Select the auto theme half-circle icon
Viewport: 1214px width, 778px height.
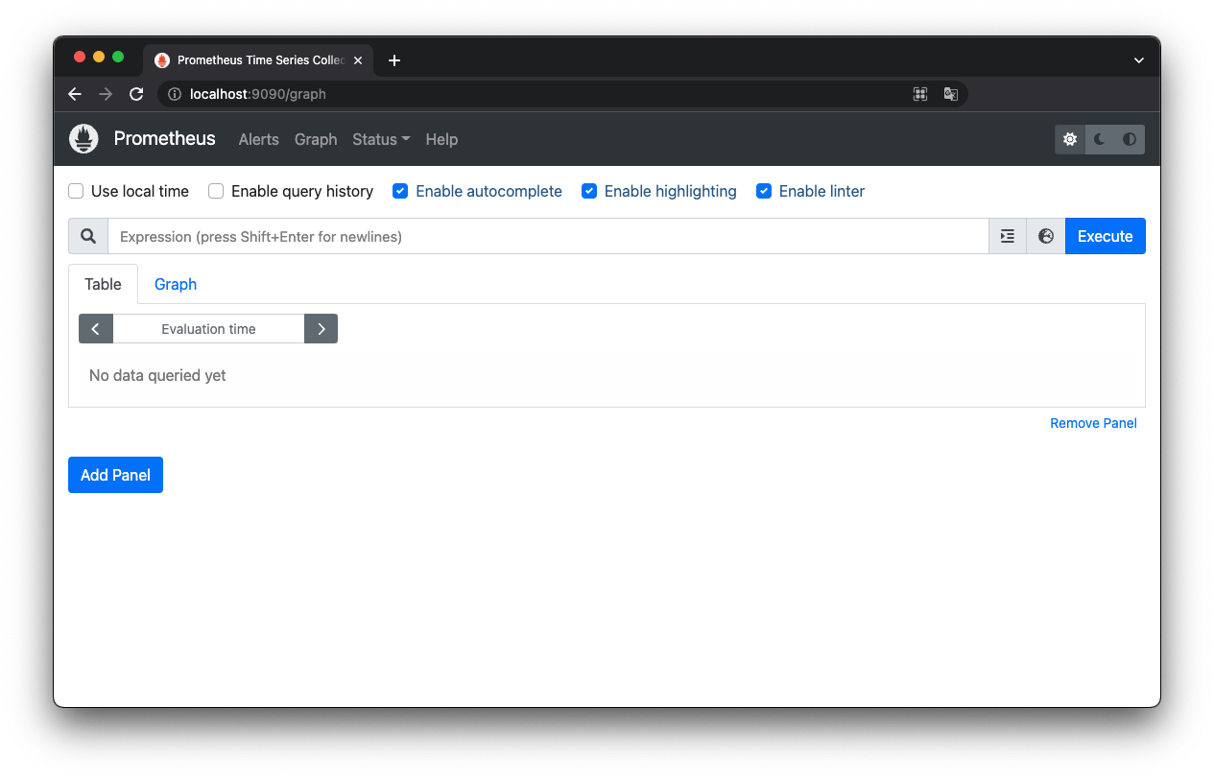click(1129, 139)
